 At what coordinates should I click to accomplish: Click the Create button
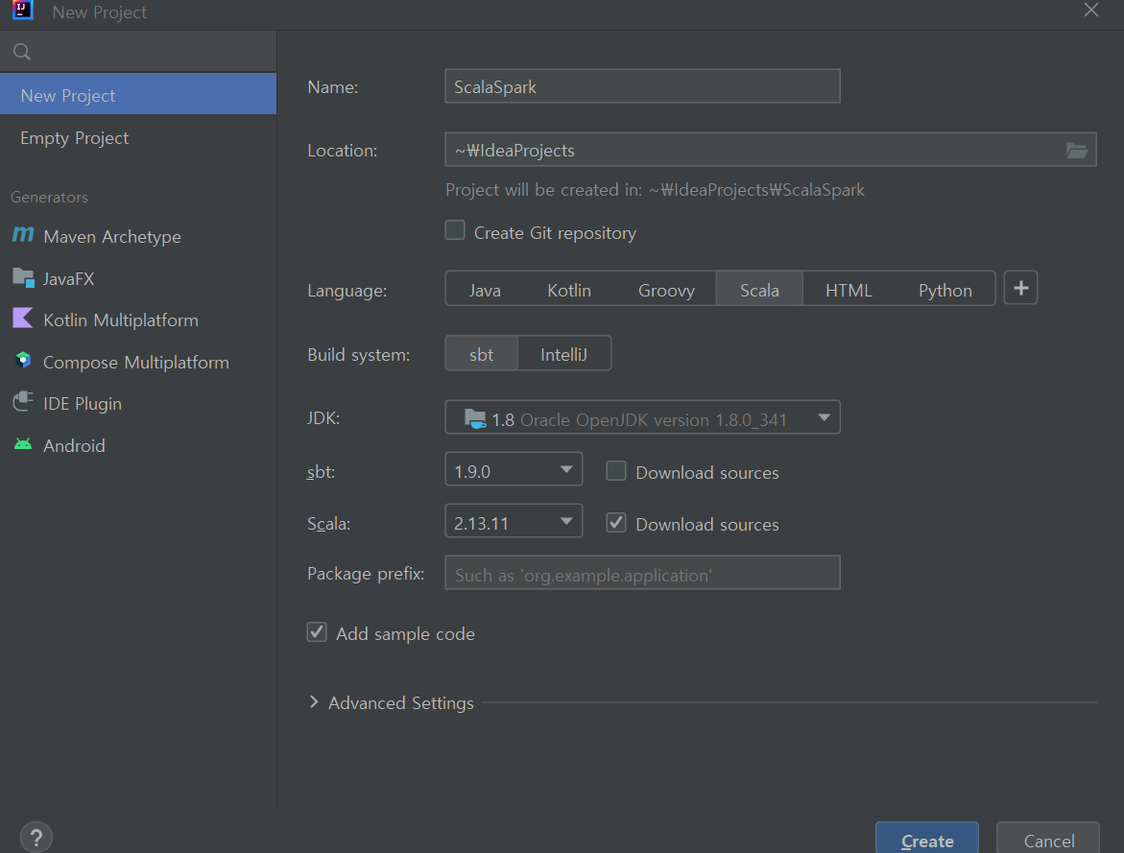pos(927,839)
